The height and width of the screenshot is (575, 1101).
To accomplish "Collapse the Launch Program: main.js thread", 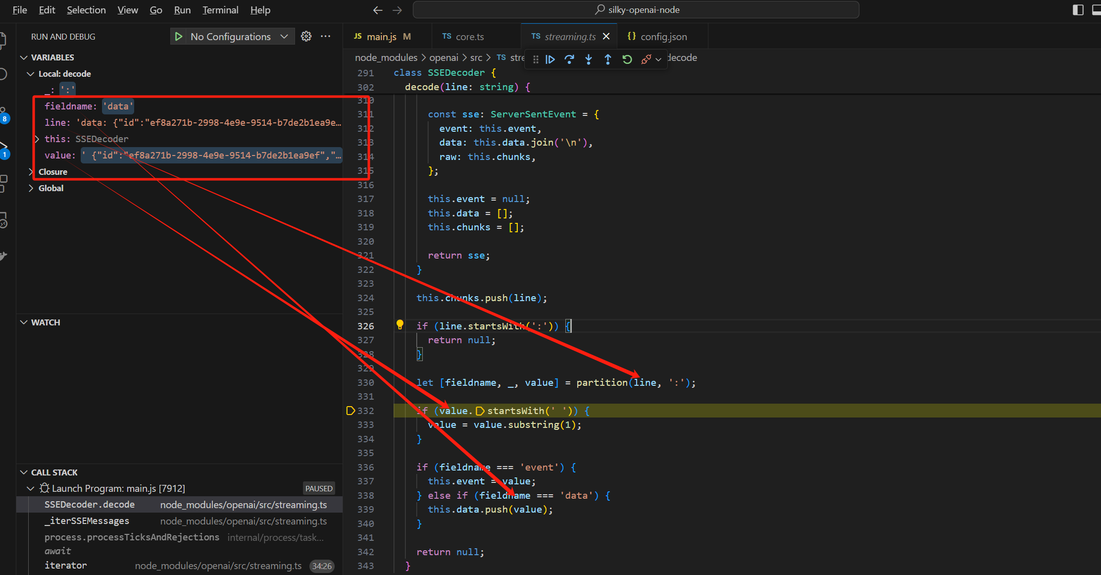I will coord(31,488).
